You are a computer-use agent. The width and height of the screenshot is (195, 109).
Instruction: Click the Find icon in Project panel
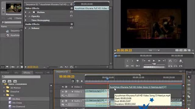pyautogui.click(x=18, y=67)
